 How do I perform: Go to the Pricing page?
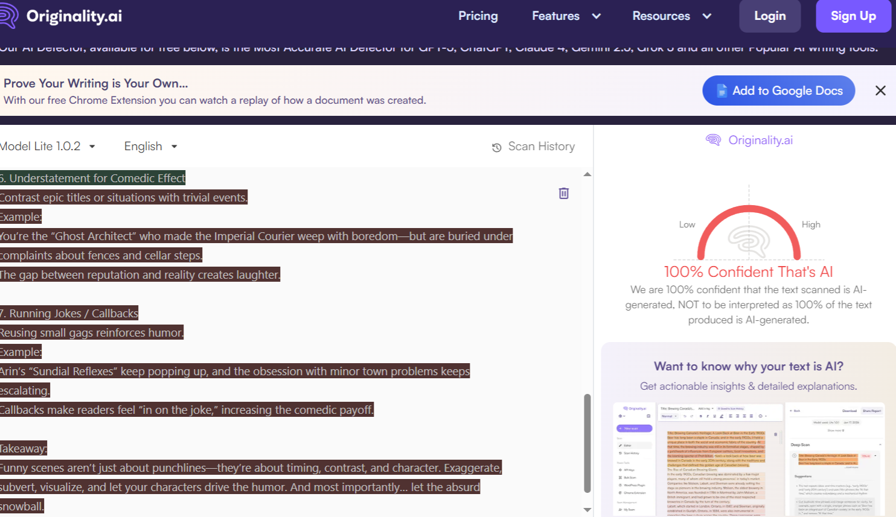tap(478, 16)
